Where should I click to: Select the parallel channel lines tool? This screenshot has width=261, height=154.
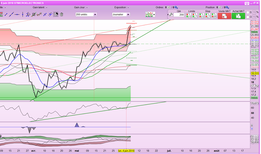(x=28, y=14)
